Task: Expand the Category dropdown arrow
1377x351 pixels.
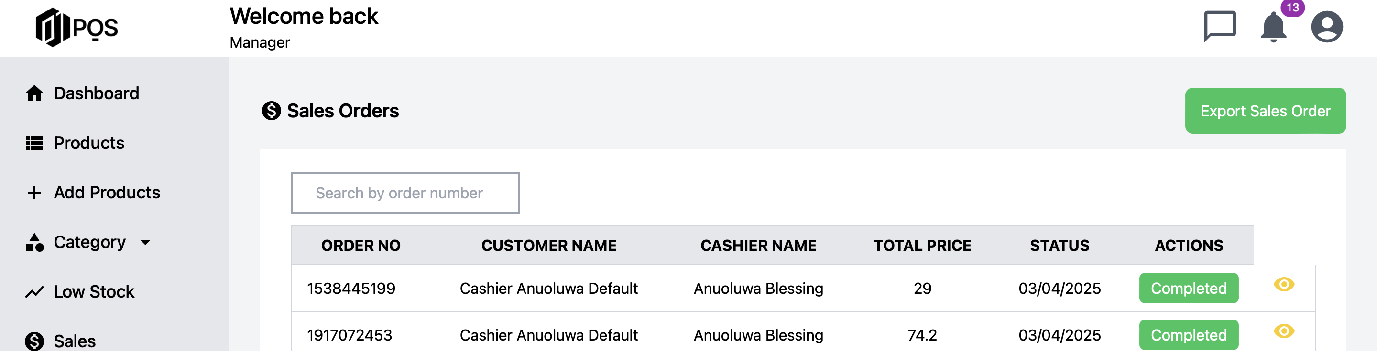Action: coord(145,243)
